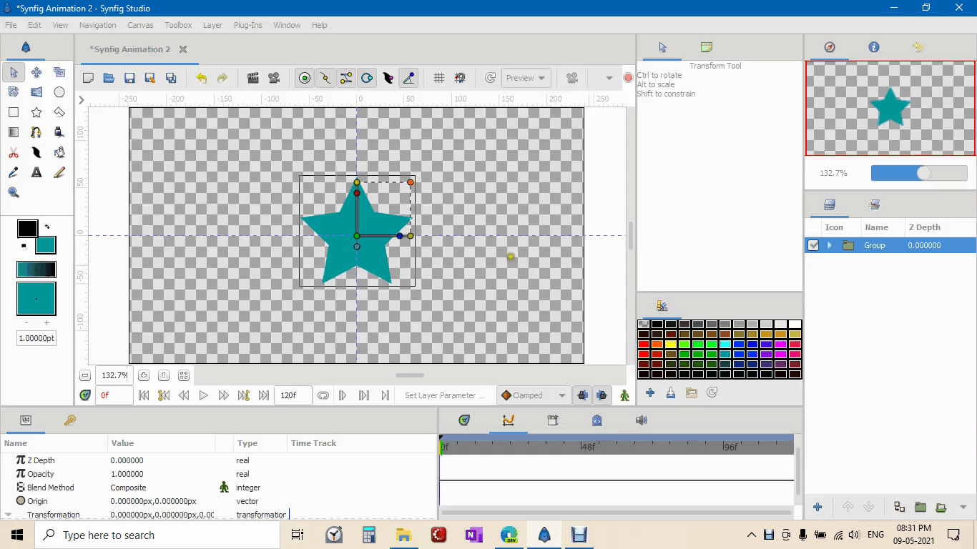Select the Zoom magnifier tool

(x=14, y=192)
